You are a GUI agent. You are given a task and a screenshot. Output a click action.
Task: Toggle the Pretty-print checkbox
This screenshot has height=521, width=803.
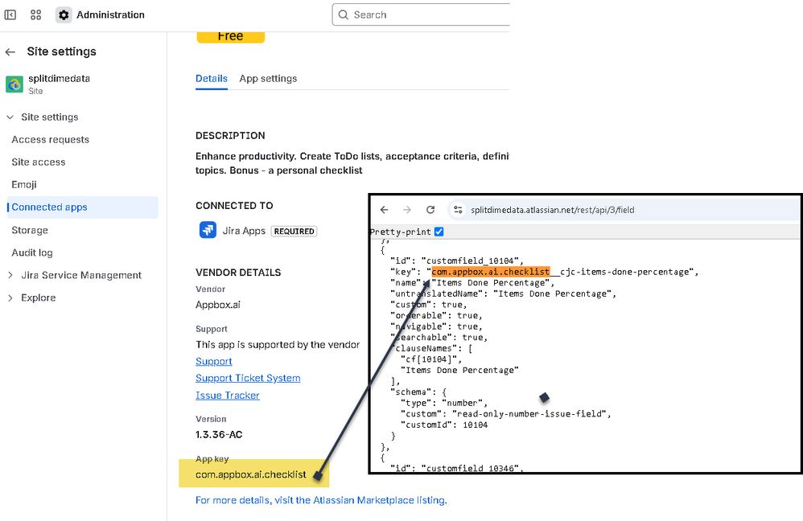[x=439, y=232]
